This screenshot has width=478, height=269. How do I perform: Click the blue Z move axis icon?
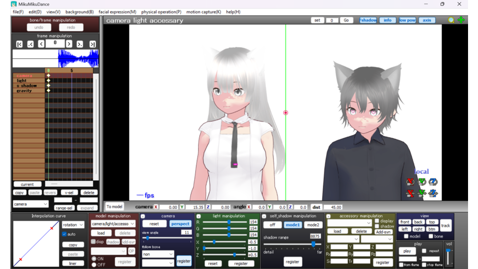click(x=433, y=193)
